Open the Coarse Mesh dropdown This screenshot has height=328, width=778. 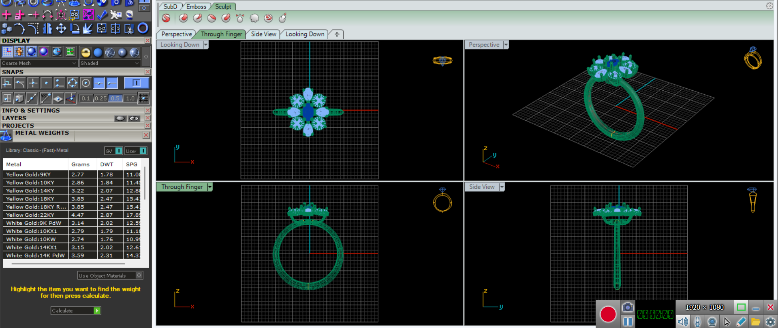pyautogui.click(x=39, y=63)
